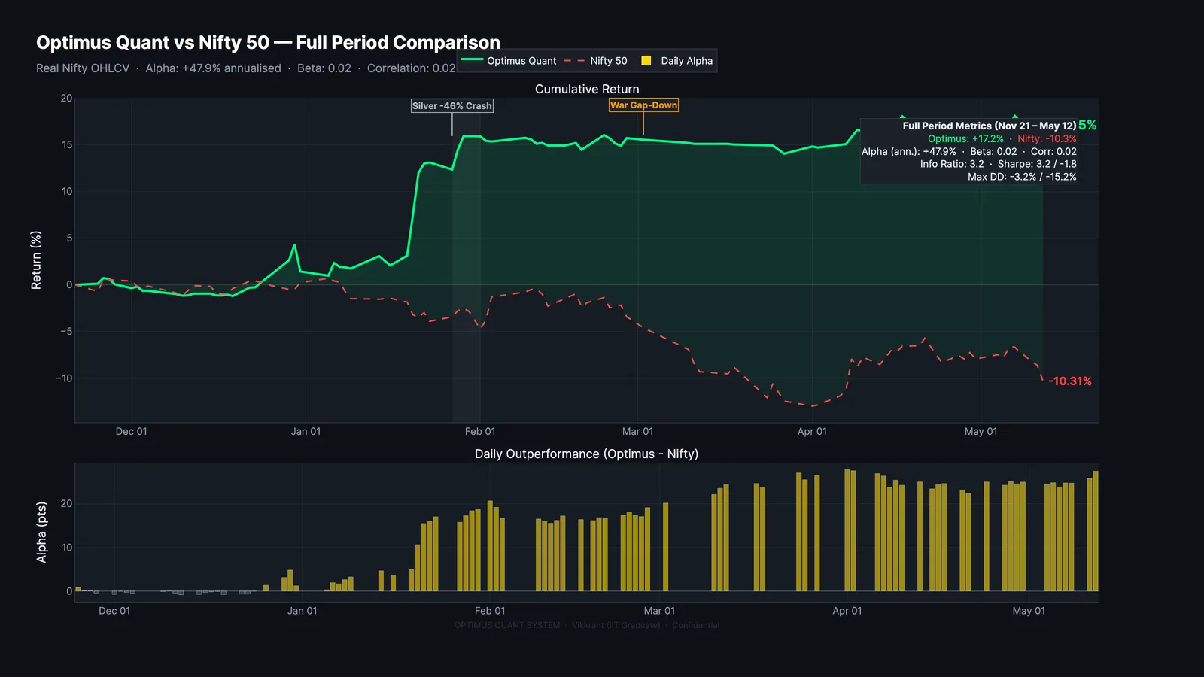The image size is (1204, 677).
Task: Click 'Feb 01' tick on cumulative return chart
Action: [480, 432]
